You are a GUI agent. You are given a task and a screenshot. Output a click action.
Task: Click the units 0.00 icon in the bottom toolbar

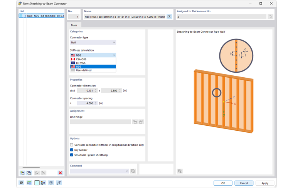[x=29, y=183]
